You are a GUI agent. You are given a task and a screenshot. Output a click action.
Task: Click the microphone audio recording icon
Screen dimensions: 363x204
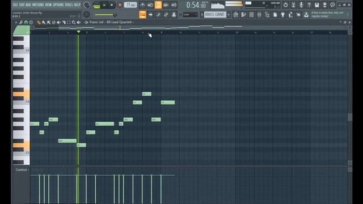301,5
